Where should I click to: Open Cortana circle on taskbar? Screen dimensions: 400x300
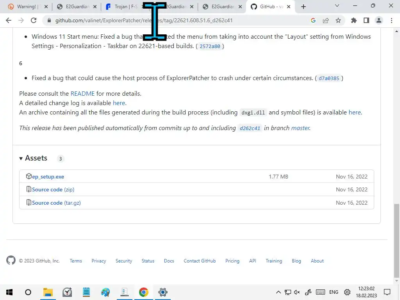[x=28, y=292]
